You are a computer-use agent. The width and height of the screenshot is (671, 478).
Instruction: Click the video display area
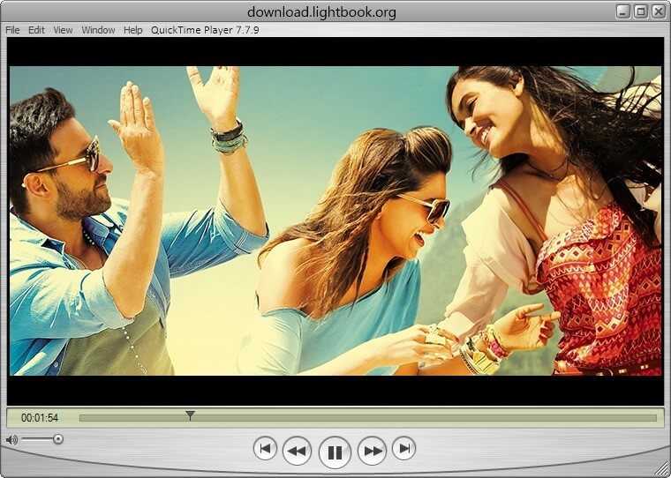tap(335, 221)
